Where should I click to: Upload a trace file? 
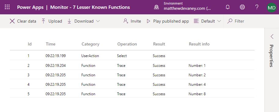pyautogui.click(x=52, y=21)
